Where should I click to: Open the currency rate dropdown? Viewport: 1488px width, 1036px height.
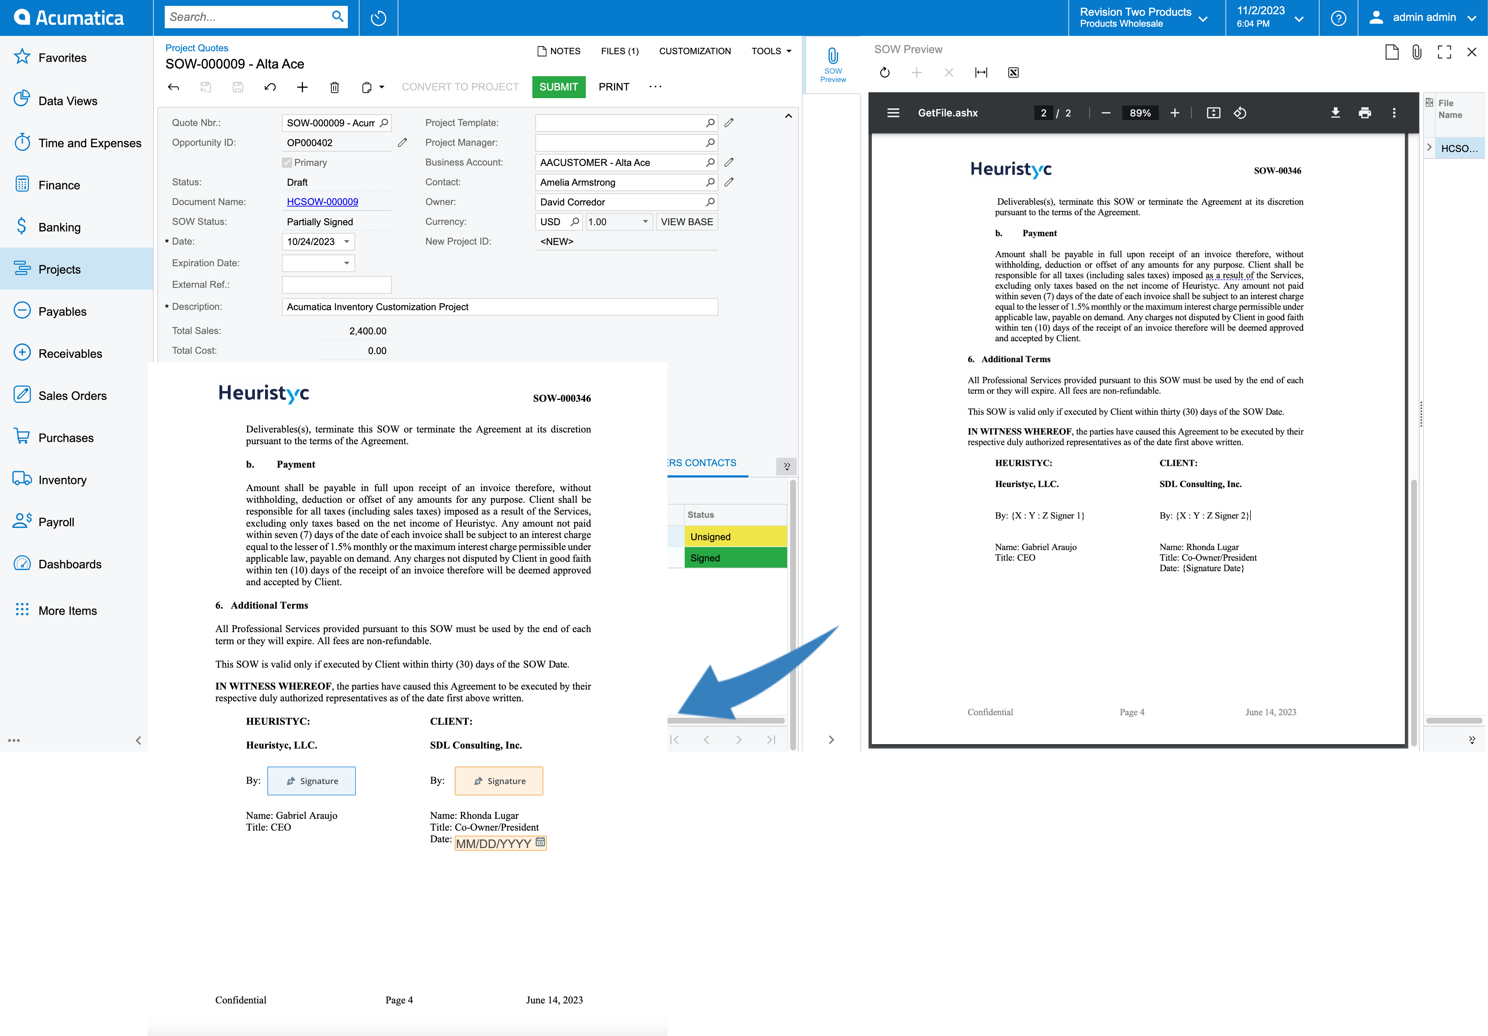645,221
